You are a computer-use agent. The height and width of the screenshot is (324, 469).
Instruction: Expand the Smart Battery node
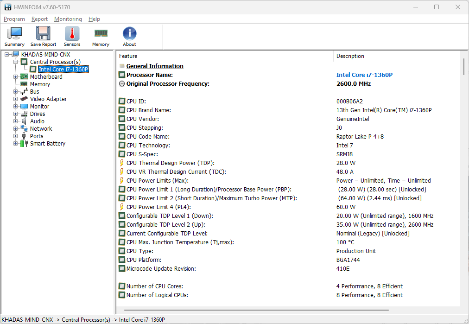pyautogui.click(x=15, y=144)
